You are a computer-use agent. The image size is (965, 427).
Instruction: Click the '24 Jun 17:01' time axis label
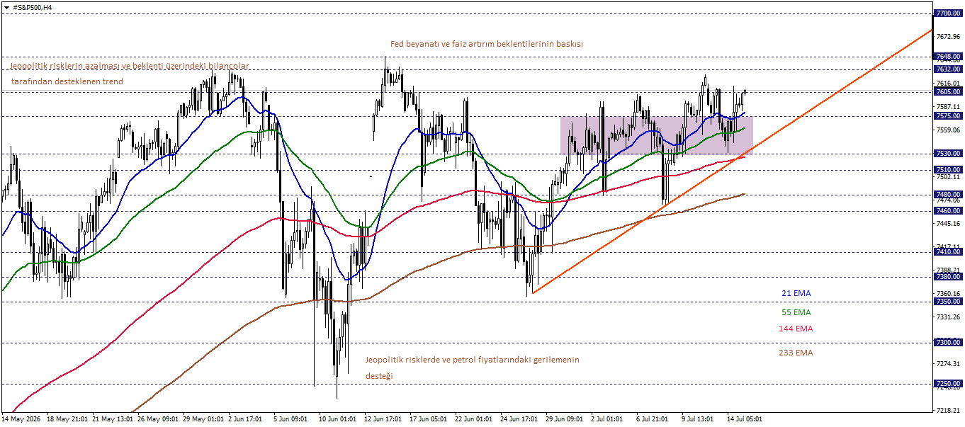point(520,419)
